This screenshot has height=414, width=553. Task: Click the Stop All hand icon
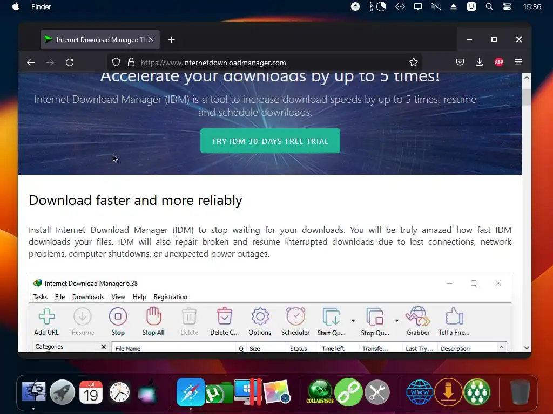pos(153,316)
